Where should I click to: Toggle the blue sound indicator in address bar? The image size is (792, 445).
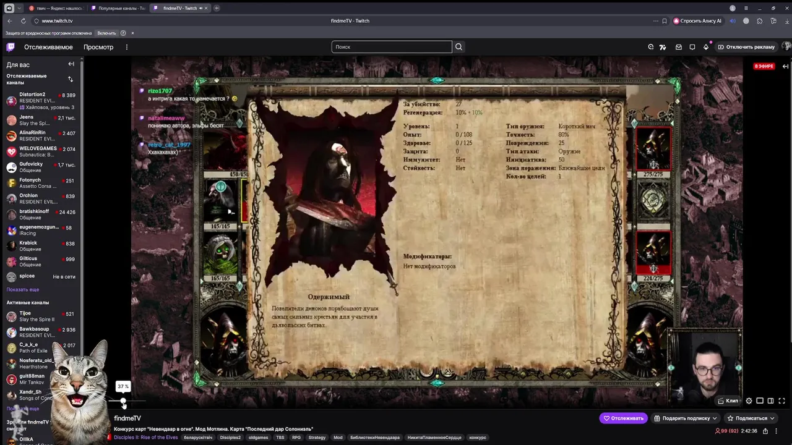[733, 21]
